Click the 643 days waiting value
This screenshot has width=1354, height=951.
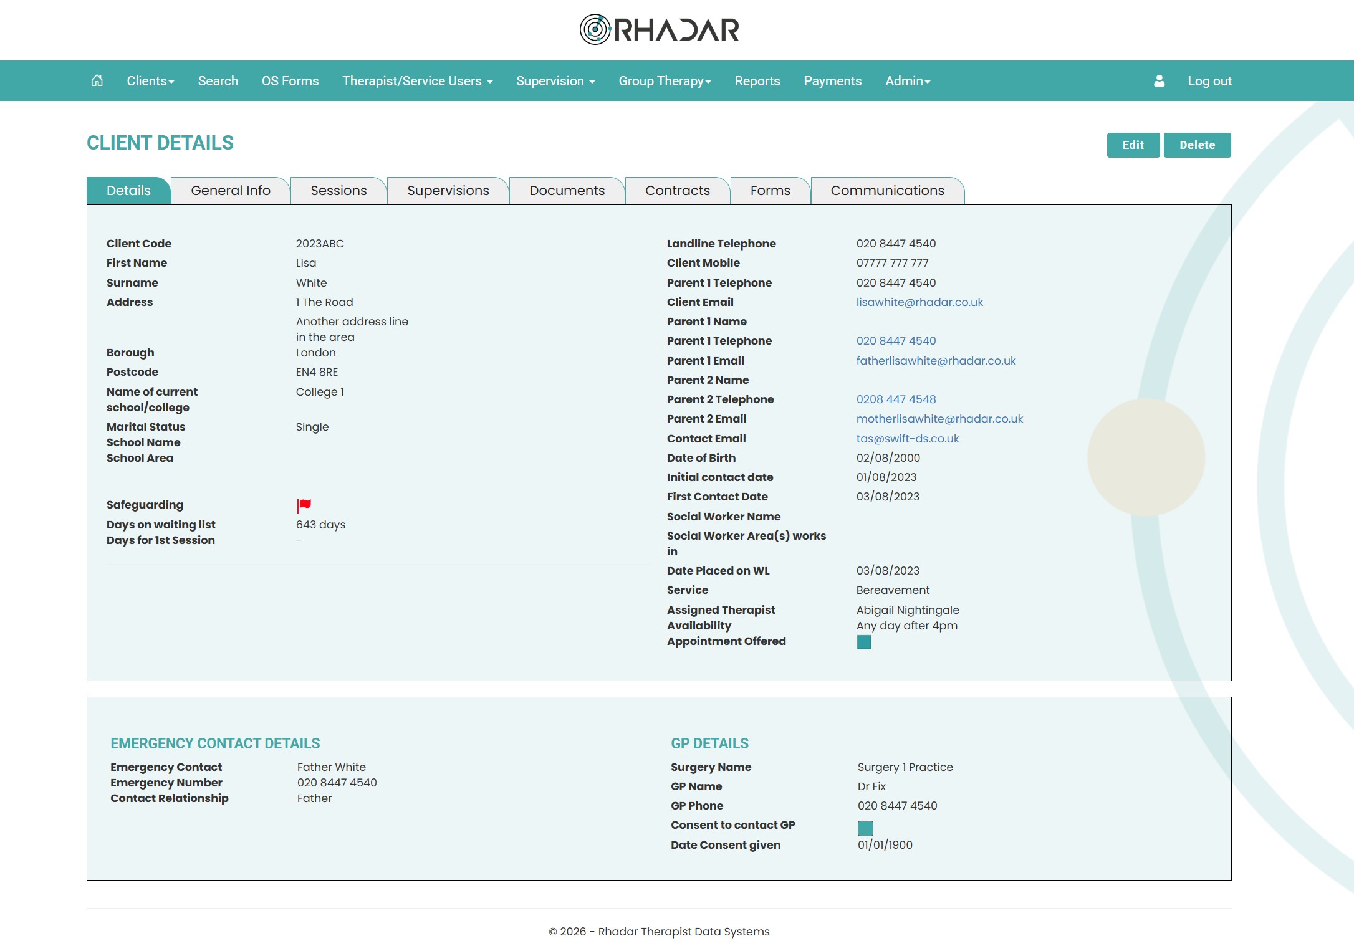(x=320, y=525)
